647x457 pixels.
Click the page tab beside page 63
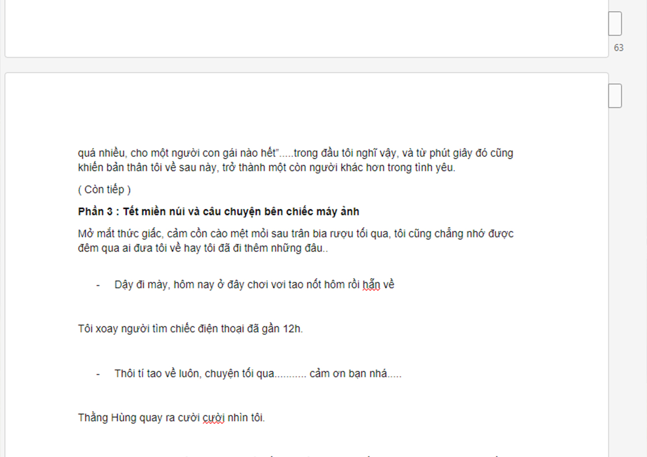coord(615,24)
